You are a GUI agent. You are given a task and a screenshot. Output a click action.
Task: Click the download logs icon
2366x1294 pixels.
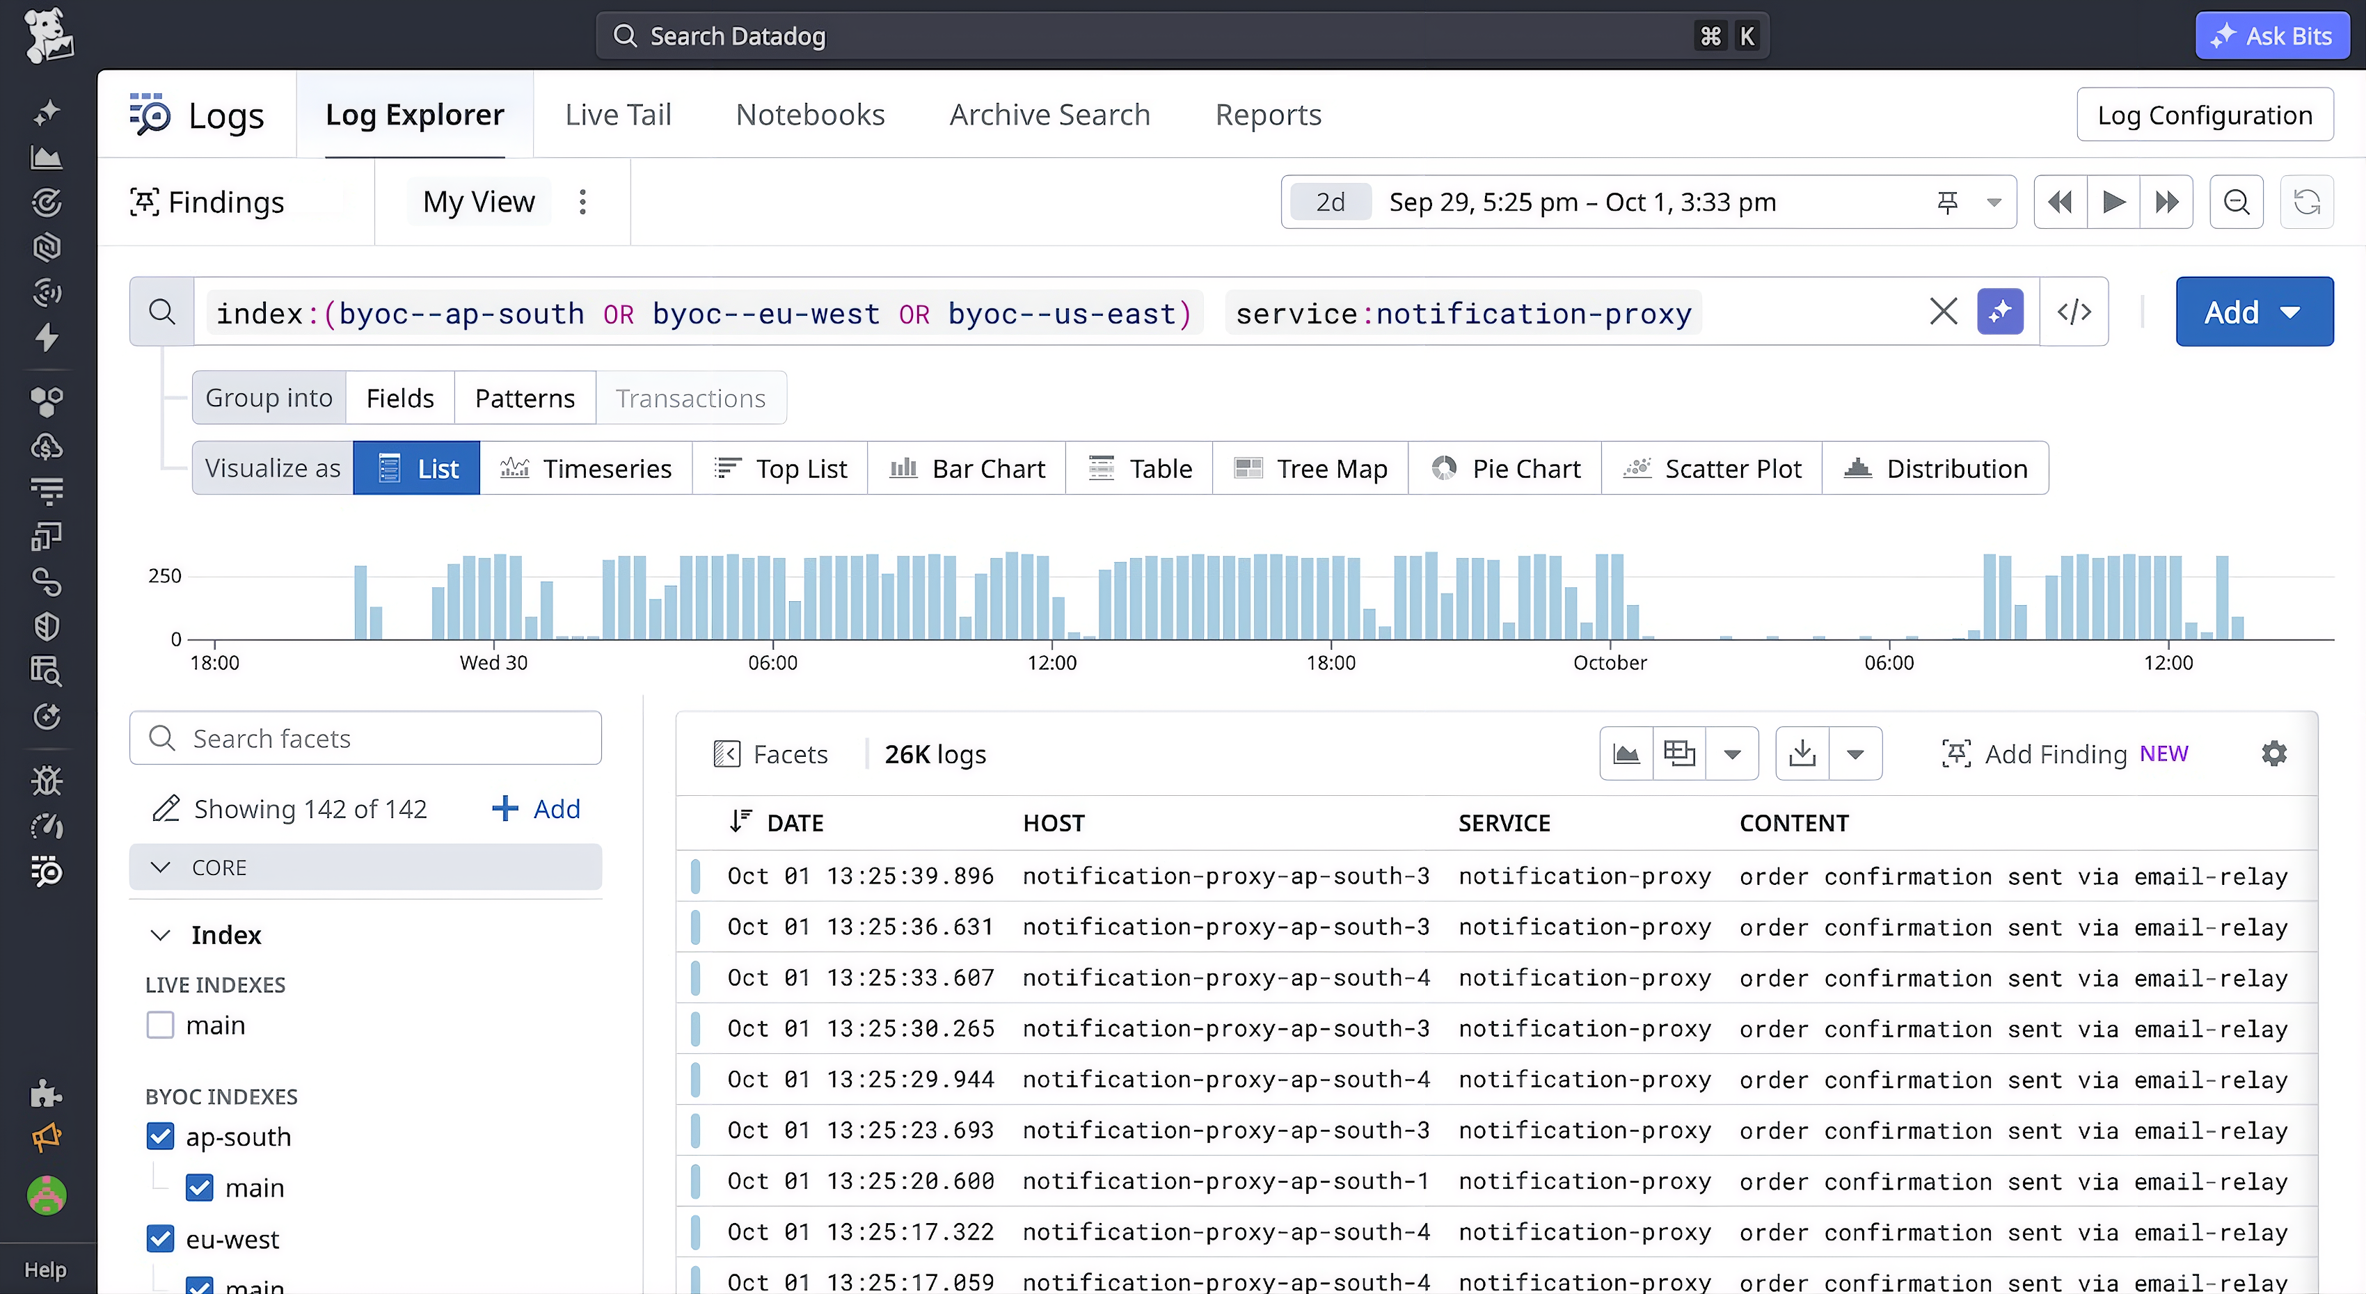point(1803,754)
